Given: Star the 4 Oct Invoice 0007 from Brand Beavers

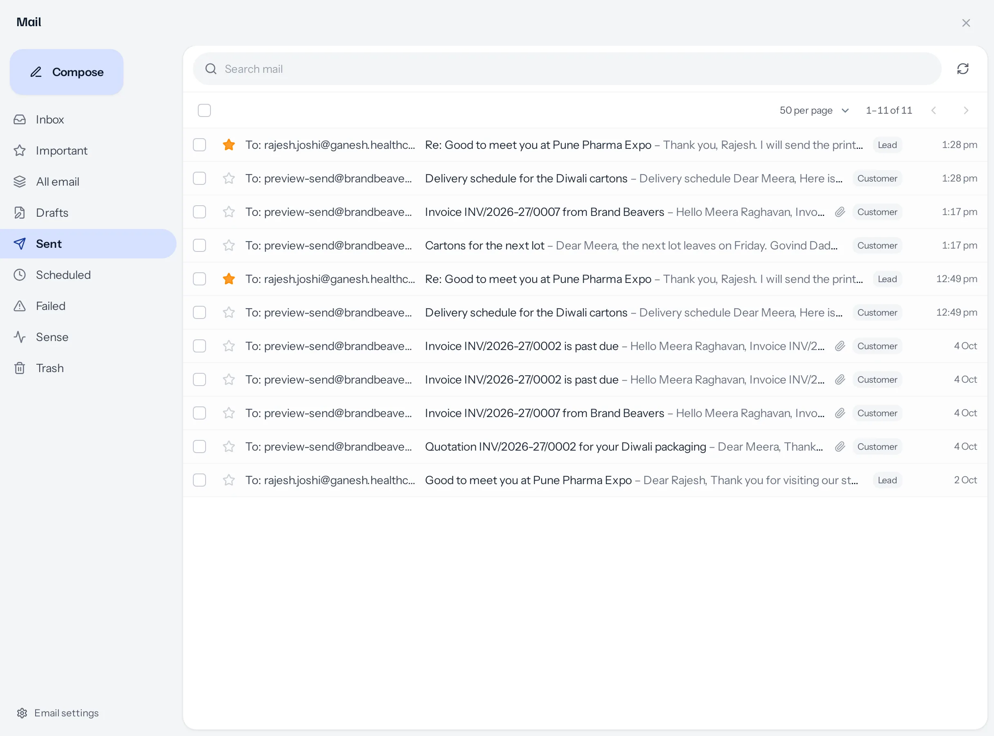Looking at the screenshot, I should pos(229,413).
